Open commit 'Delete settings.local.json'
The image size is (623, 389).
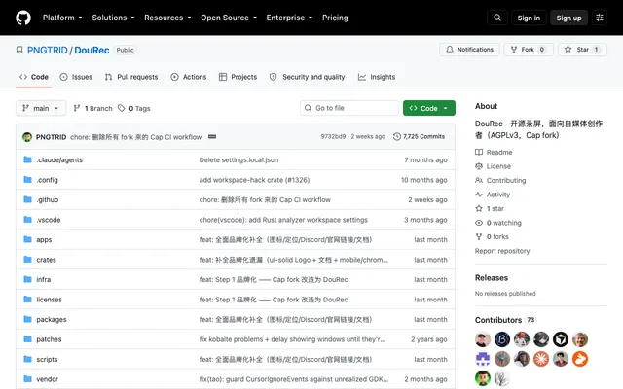click(238, 159)
